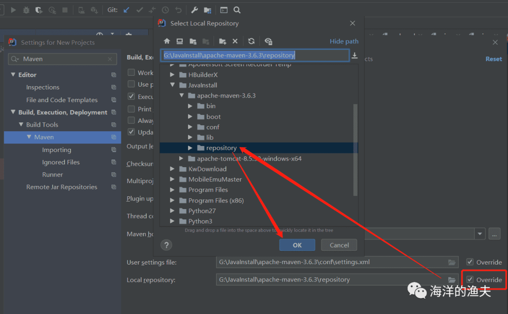
Task: Click the Run icon in the main toolbar
Action: (x=13, y=10)
